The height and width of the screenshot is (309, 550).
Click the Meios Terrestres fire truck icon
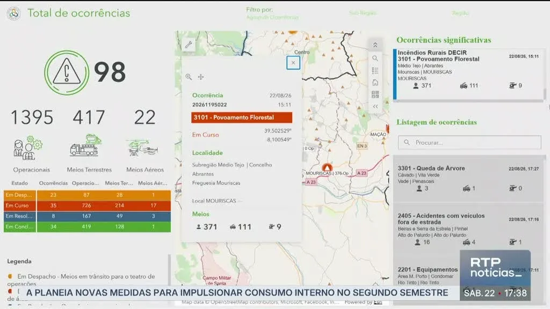[x=86, y=145]
